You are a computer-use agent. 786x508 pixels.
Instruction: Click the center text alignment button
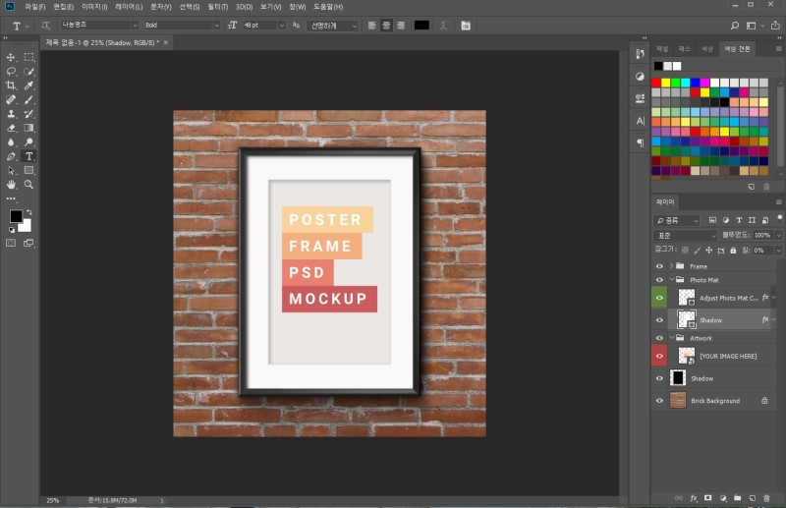coord(386,25)
